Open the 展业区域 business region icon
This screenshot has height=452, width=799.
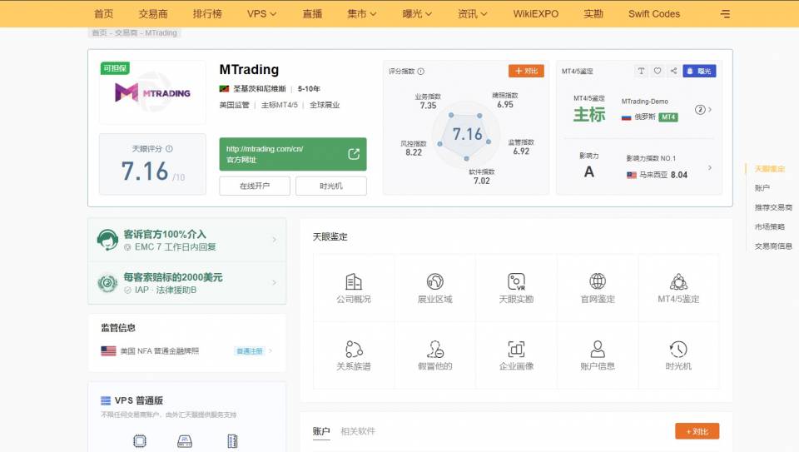pyautogui.click(x=434, y=281)
